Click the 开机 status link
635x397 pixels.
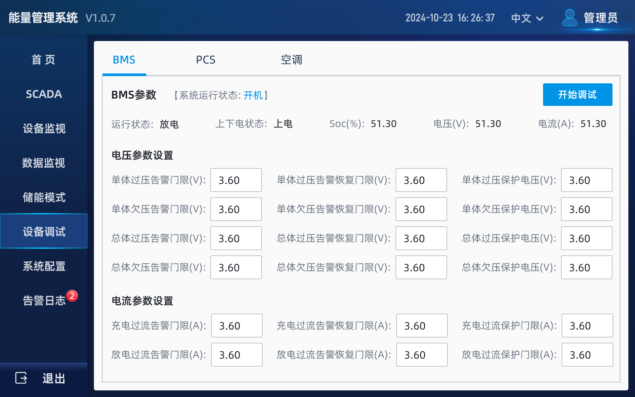click(x=253, y=95)
